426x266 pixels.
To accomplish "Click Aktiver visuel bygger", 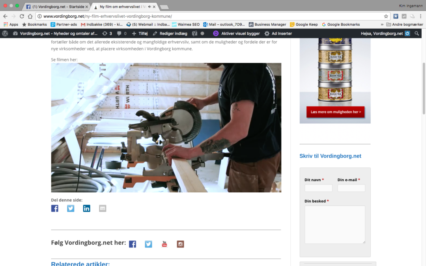I will point(236,33).
